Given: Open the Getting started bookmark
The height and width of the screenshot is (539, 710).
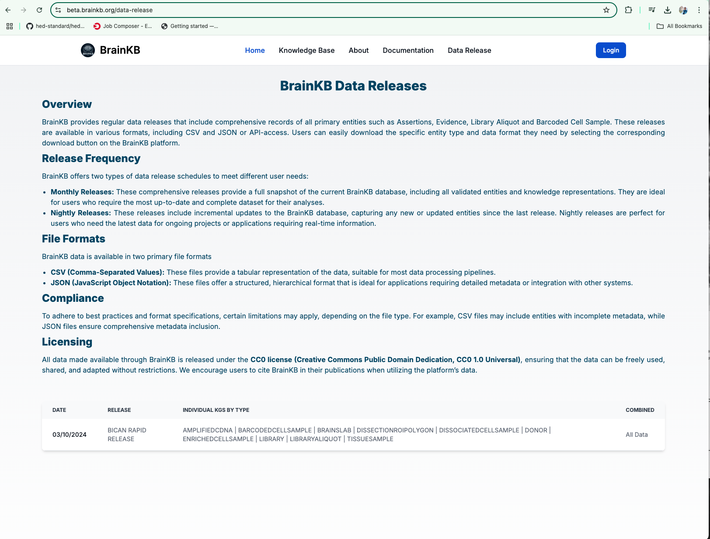Looking at the screenshot, I should 190,26.
